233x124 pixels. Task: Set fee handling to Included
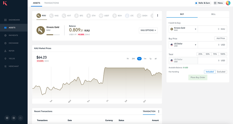210,72
